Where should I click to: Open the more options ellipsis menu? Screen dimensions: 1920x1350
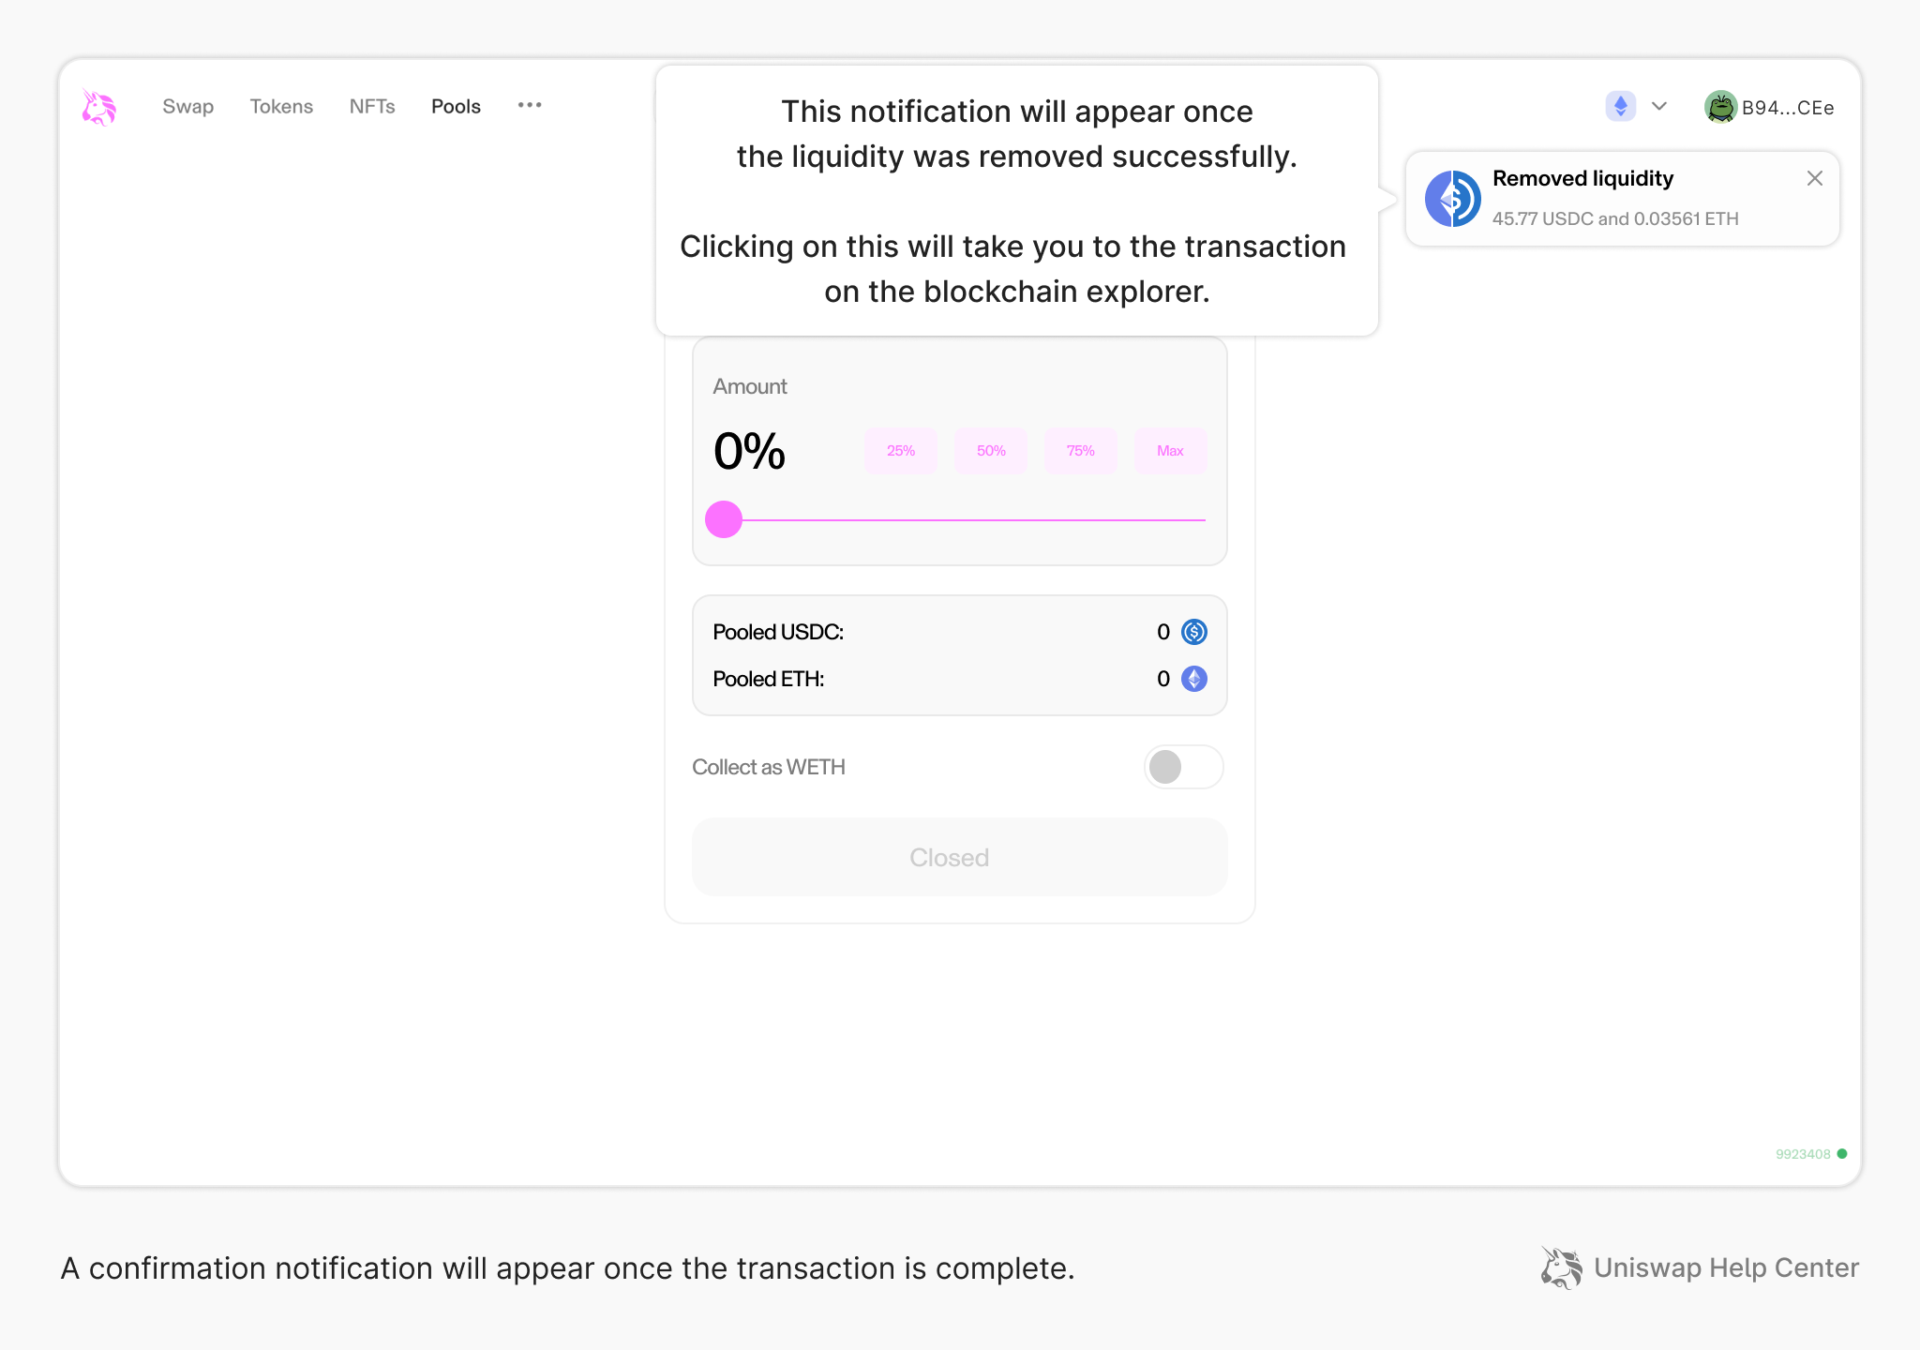pos(530,105)
